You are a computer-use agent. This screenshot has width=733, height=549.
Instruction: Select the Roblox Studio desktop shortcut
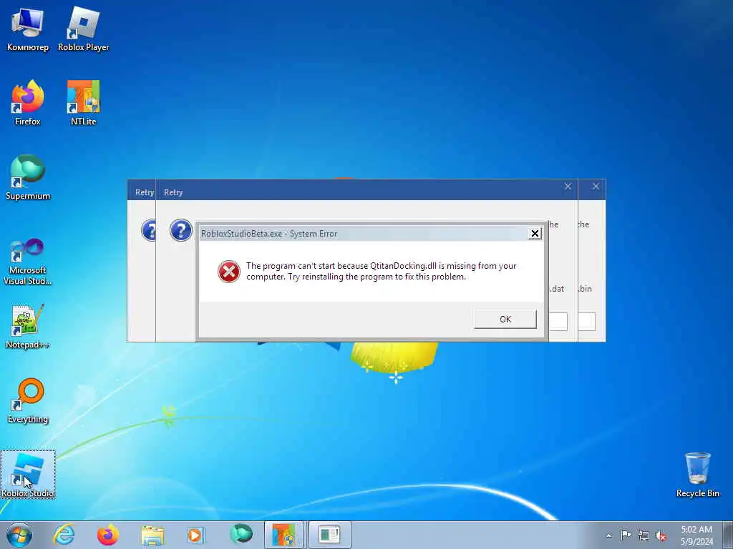click(28, 475)
